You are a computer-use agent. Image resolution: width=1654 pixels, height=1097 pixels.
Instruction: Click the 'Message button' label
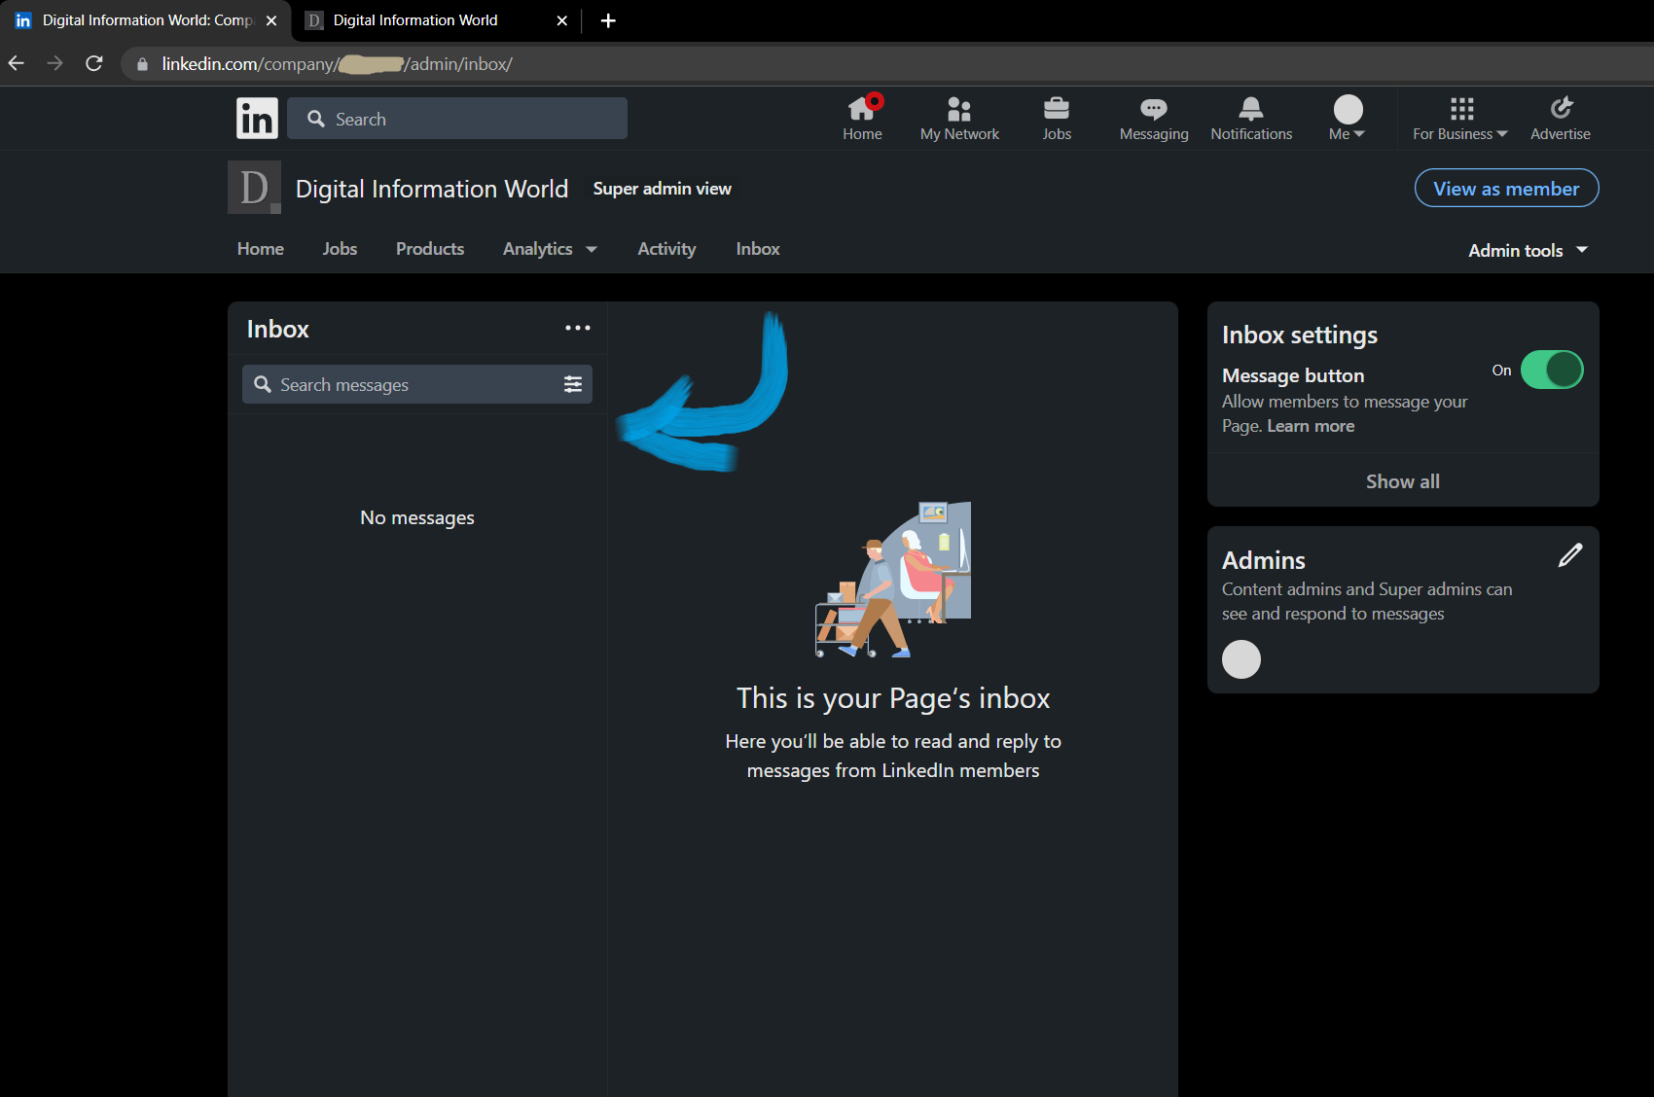[x=1293, y=375]
